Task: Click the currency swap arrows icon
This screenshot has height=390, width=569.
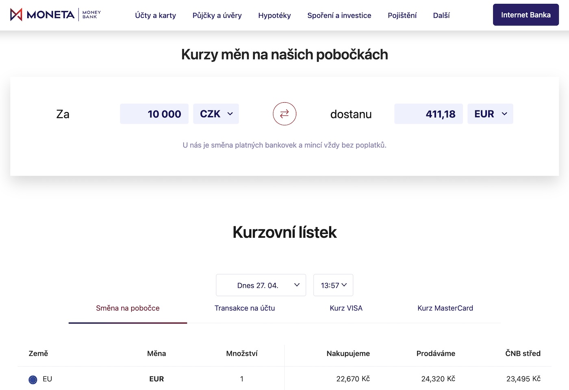Action: [x=284, y=114]
